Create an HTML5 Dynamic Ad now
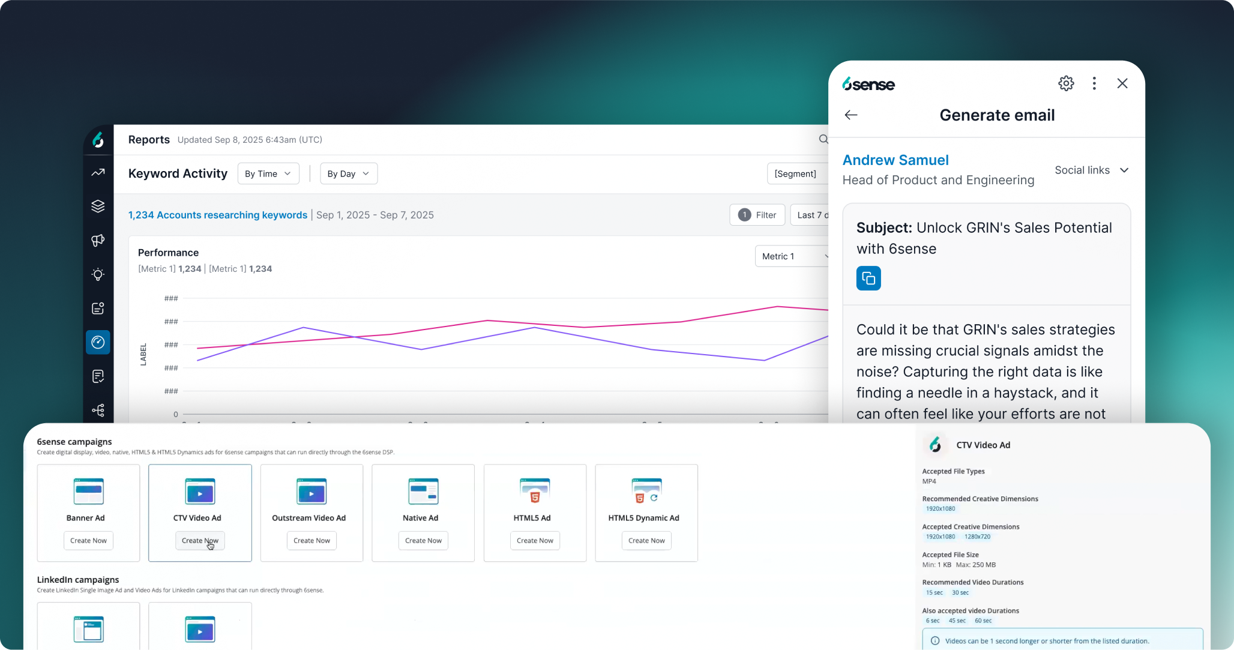This screenshot has height=650, width=1234. point(646,541)
